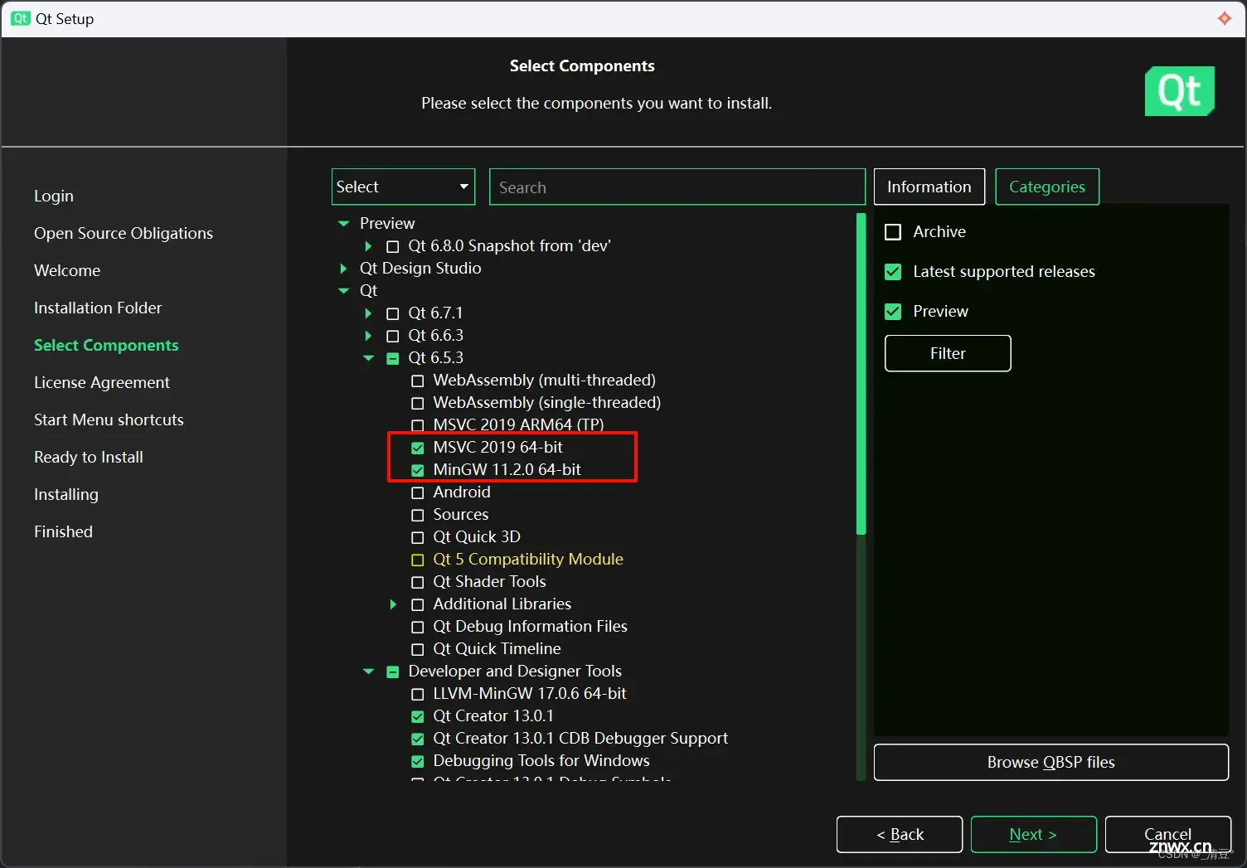Uncheck MSVC 2019 64-bit component
Screen dimensions: 1247x868
coord(418,448)
